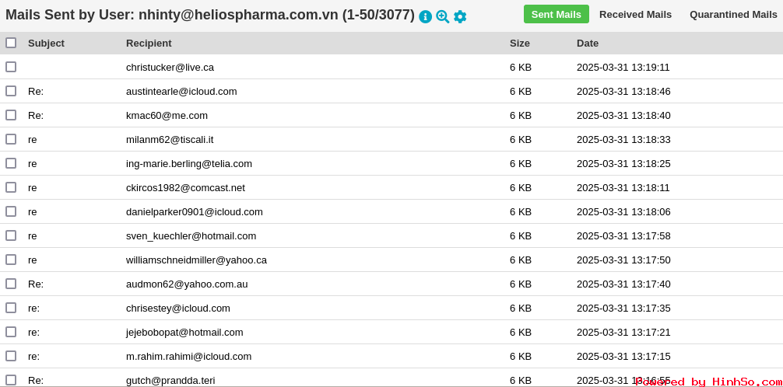Select checkbox for kmac60@me.com mail
The width and height of the screenshot is (783, 387).
[11, 115]
